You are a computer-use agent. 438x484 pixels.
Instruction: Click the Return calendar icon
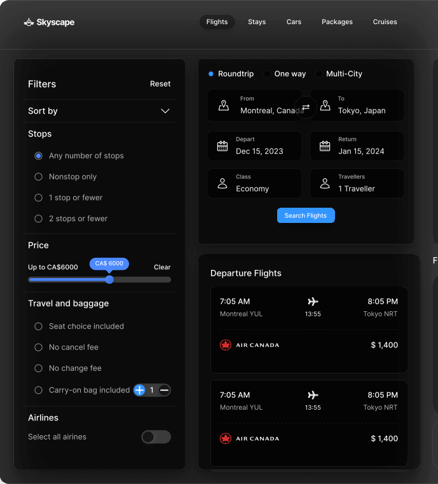click(x=325, y=146)
